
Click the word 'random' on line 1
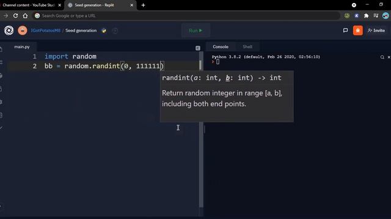84,57
